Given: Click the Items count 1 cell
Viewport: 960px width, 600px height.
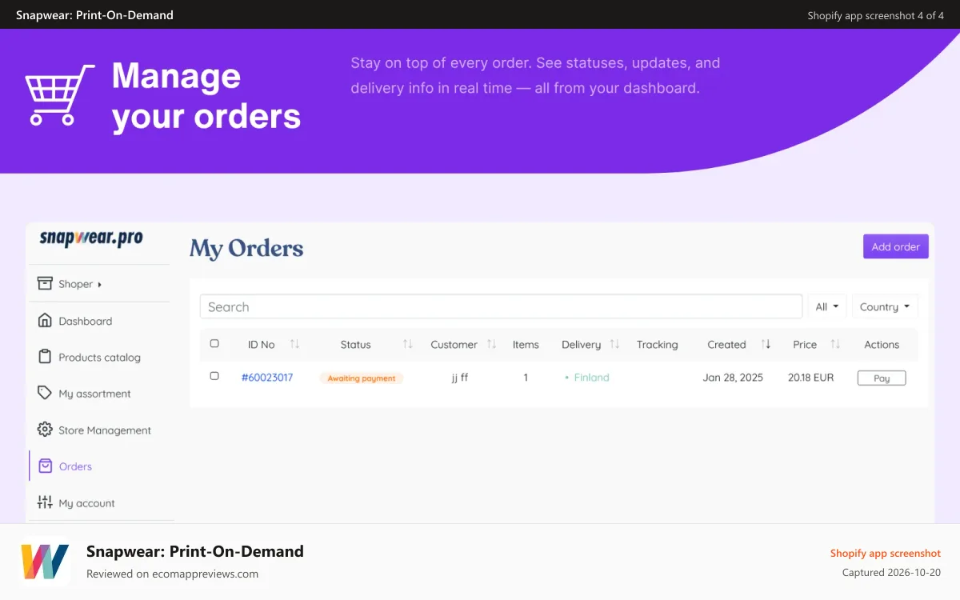Looking at the screenshot, I should coord(526,378).
